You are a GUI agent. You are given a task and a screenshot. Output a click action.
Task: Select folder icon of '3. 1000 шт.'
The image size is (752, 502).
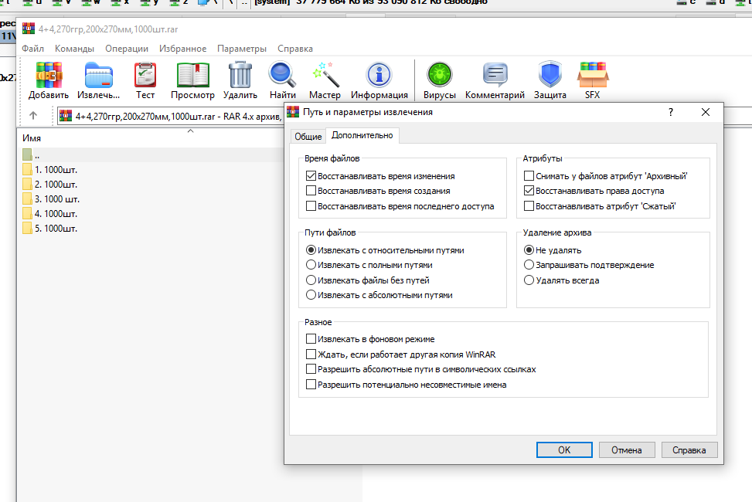click(x=27, y=199)
